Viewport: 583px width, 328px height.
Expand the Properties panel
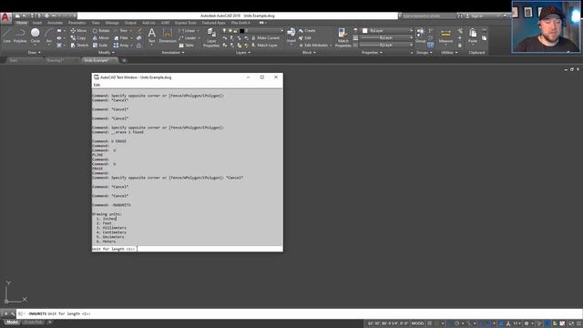click(x=372, y=53)
